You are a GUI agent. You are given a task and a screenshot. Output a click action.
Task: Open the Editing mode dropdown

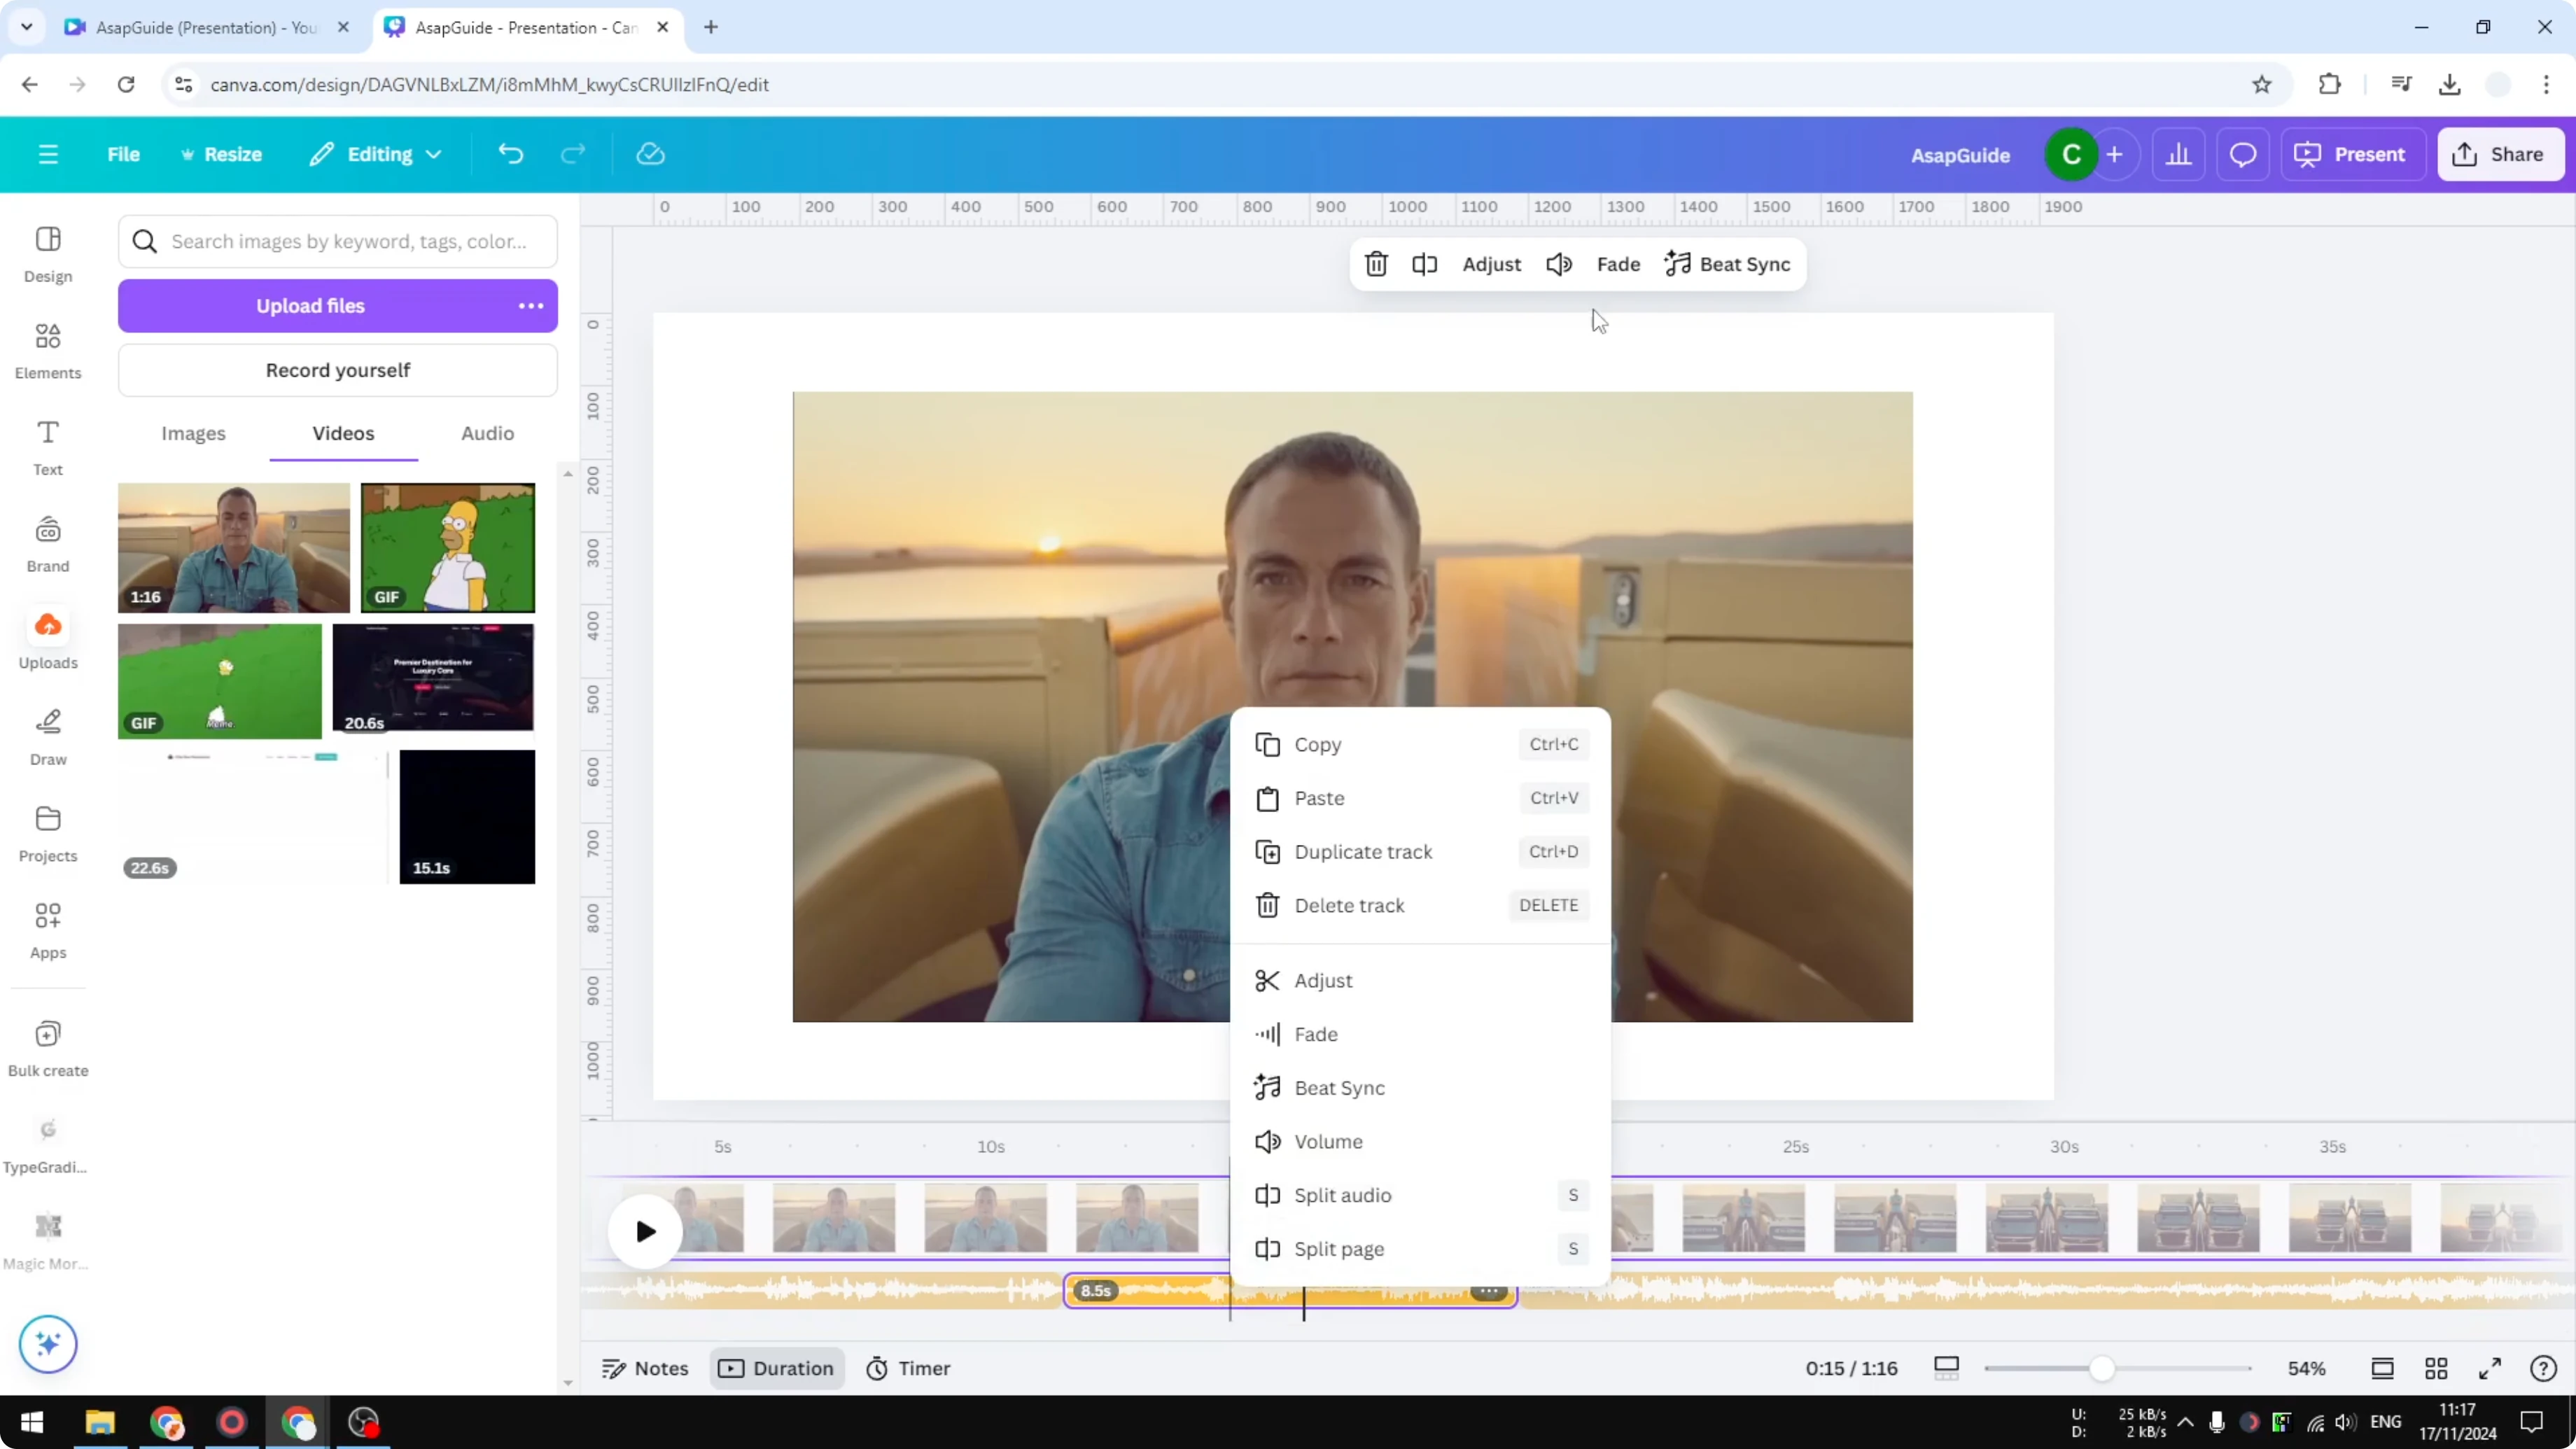coord(376,154)
